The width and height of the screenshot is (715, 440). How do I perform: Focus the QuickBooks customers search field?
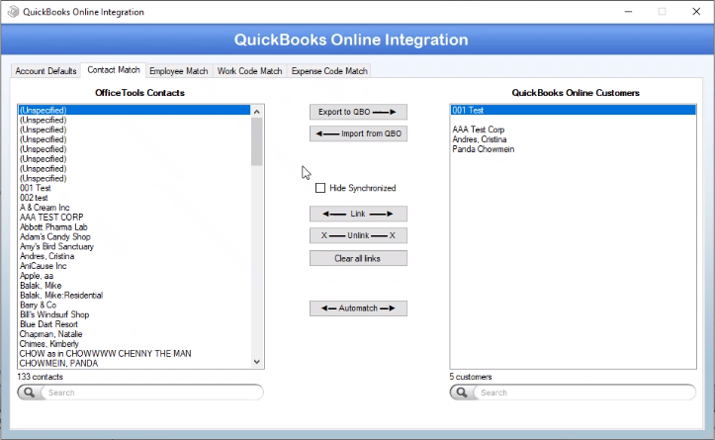pyautogui.click(x=583, y=393)
